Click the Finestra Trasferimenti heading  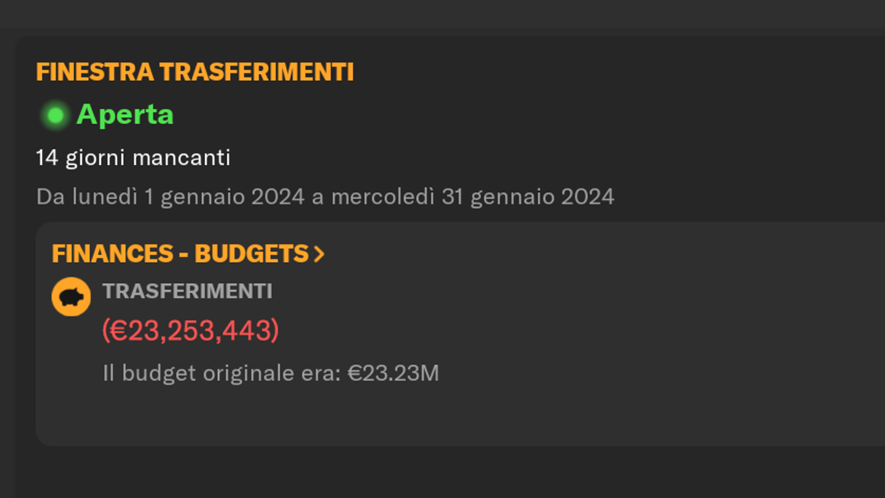pyautogui.click(x=195, y=73)
